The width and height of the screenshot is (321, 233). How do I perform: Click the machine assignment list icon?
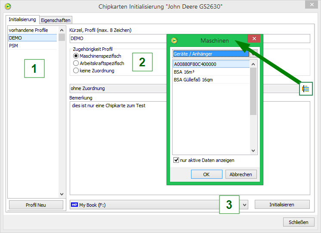click(x=306, y=89)
